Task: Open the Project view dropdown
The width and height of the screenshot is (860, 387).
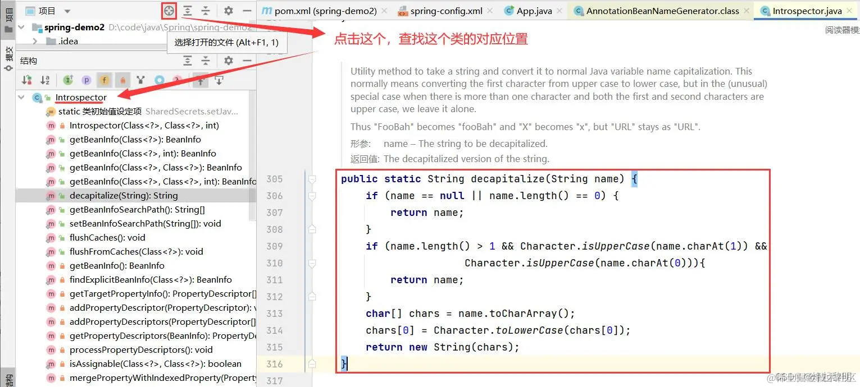Action: [x=67, y=11]
